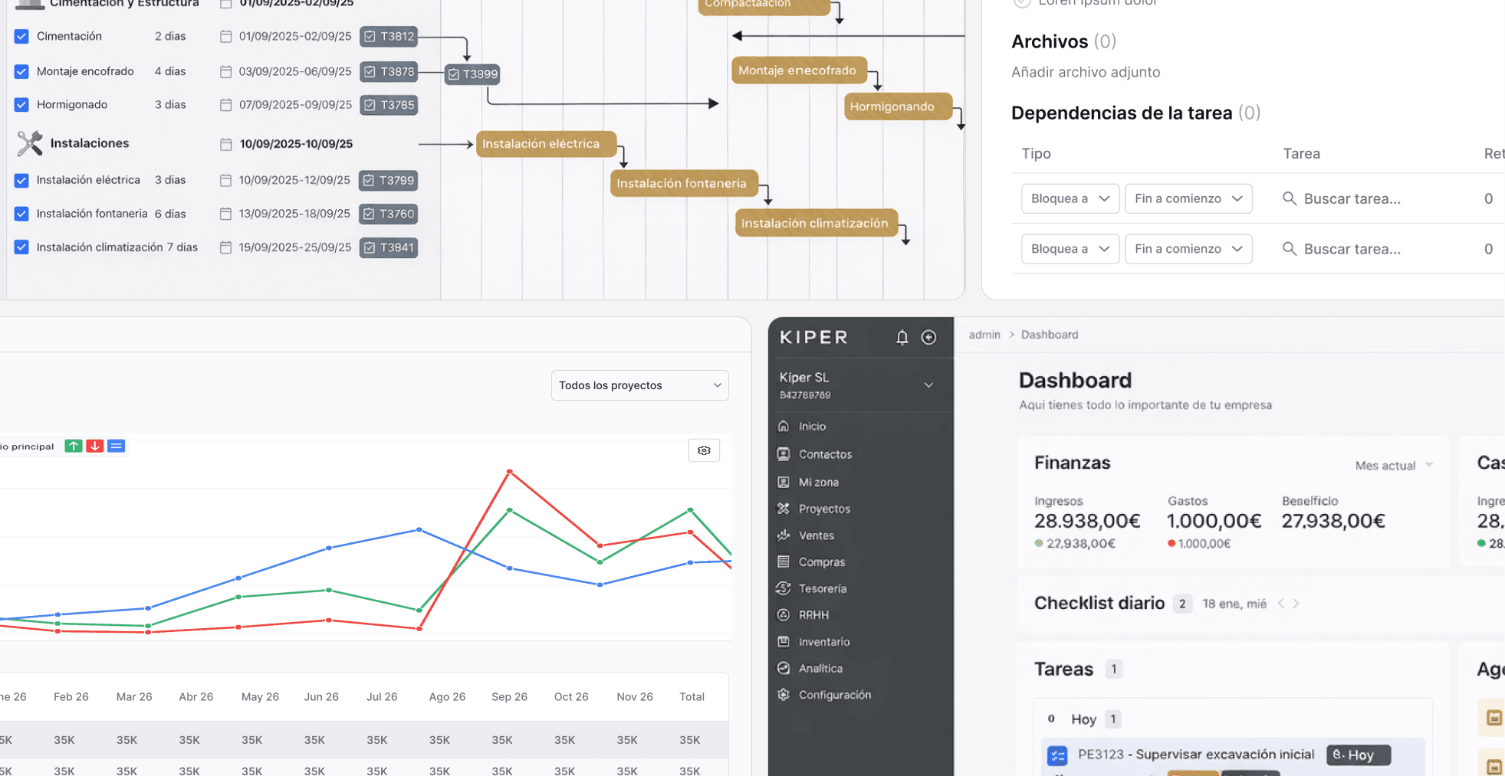
Task: Select the Instalación fontanería Gantt bar
Action: tap(682, 184)
